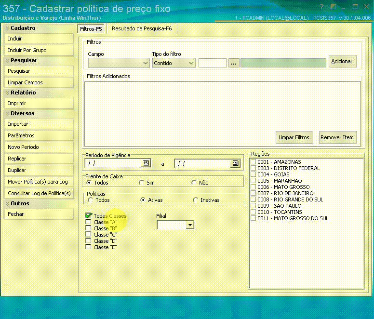Check the Classe "C" checkbox
Screen dimensions: 374x319
tap(88, 234)
